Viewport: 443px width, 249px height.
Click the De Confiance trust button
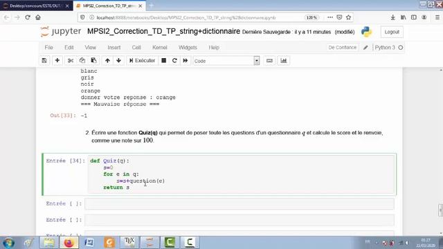pyautogui.click(x=343, y=48)
